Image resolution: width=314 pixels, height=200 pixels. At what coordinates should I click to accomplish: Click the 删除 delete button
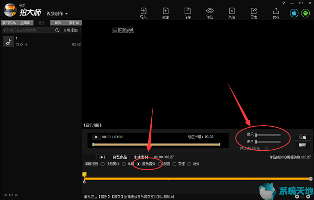(x=302, y=145)
